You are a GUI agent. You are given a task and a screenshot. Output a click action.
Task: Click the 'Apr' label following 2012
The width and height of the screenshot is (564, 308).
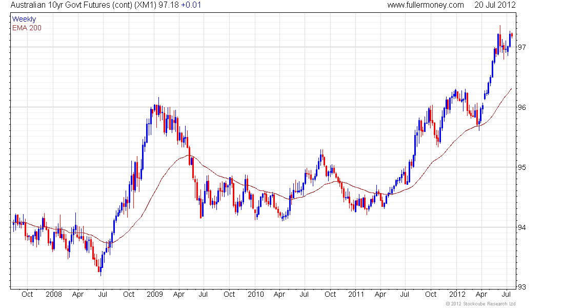click(x=481, y=294)
